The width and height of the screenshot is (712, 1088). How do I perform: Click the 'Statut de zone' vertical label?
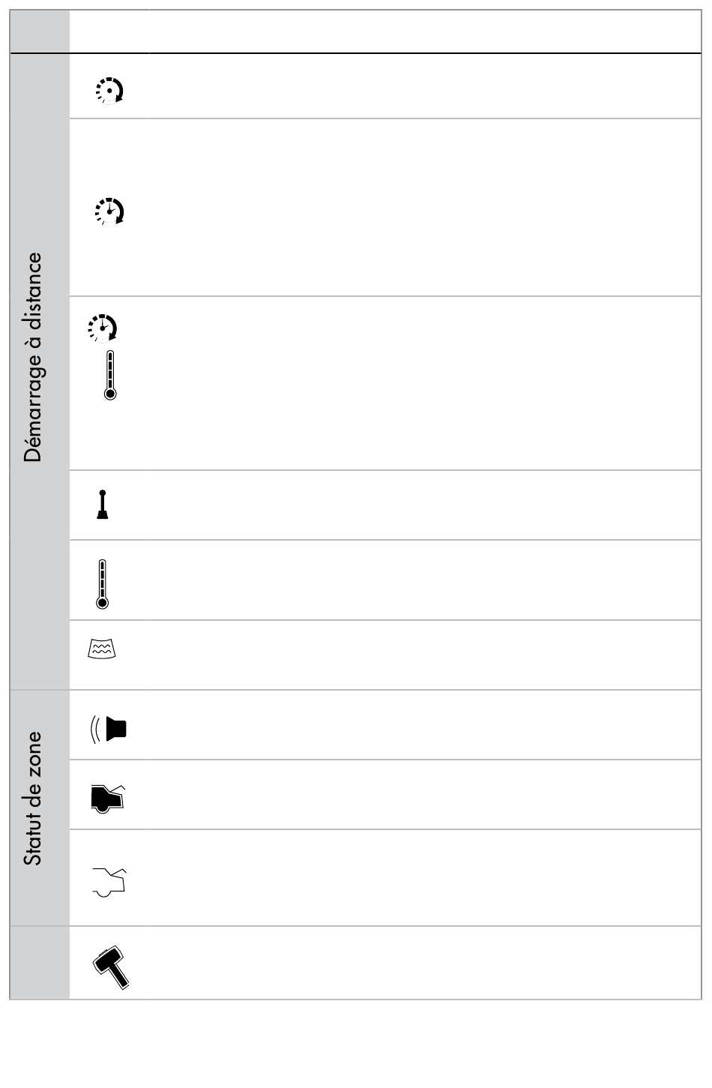[x=32, y=799]
